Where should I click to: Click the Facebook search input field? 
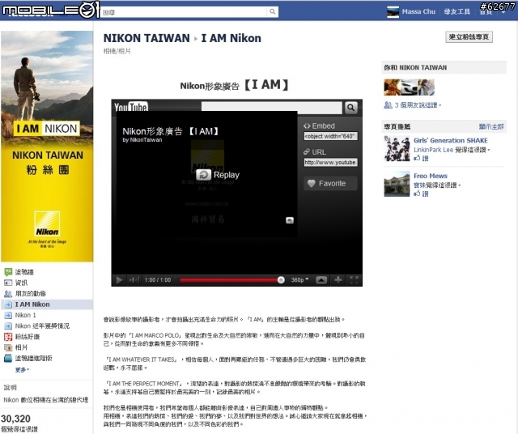coord(184,12)
